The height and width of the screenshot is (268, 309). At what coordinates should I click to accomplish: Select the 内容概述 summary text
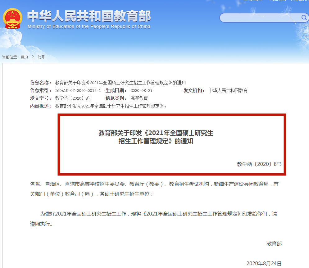point(111,106)
